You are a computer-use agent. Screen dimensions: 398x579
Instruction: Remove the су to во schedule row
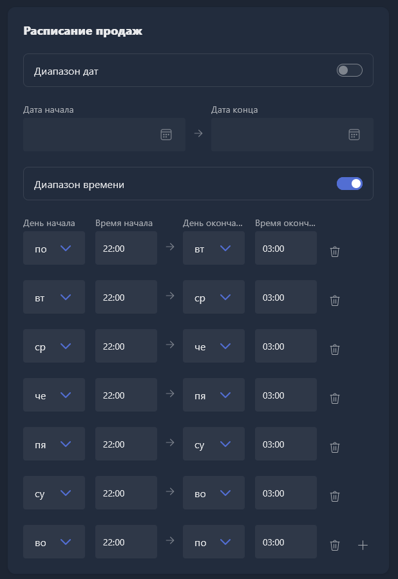(335, 496)
